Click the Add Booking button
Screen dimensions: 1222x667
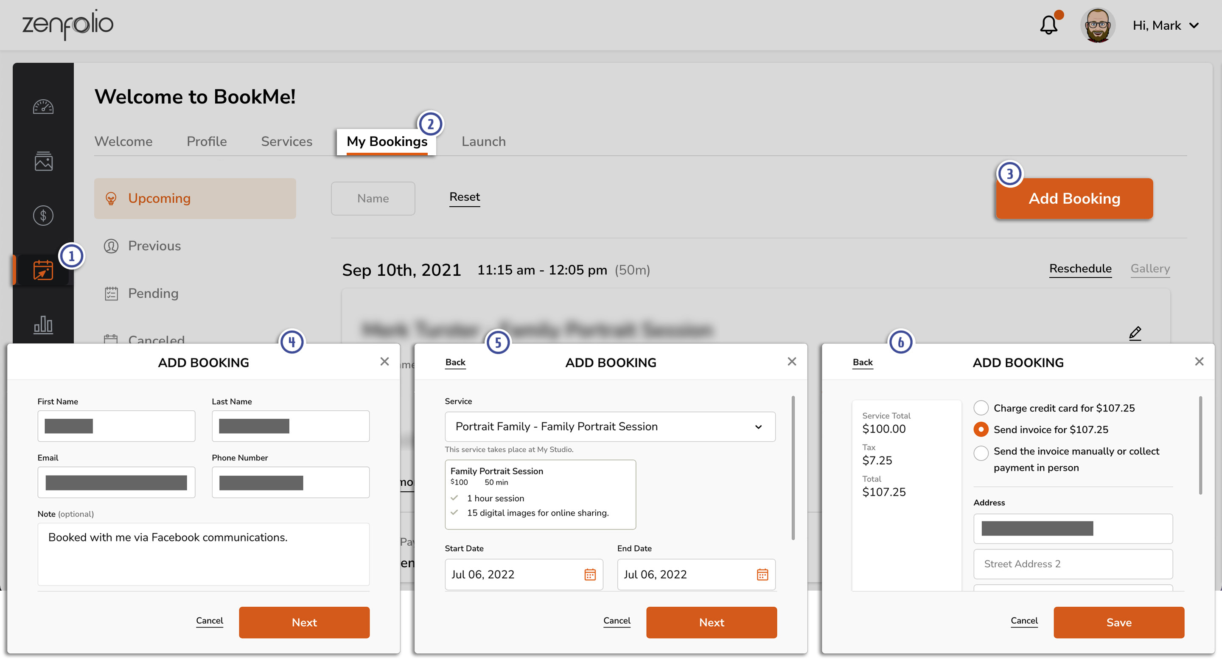click(1074, 198)
